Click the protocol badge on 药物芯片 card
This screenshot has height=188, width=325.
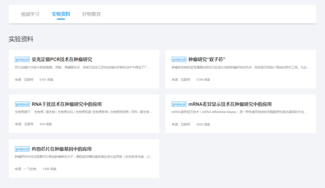[22, 149]
